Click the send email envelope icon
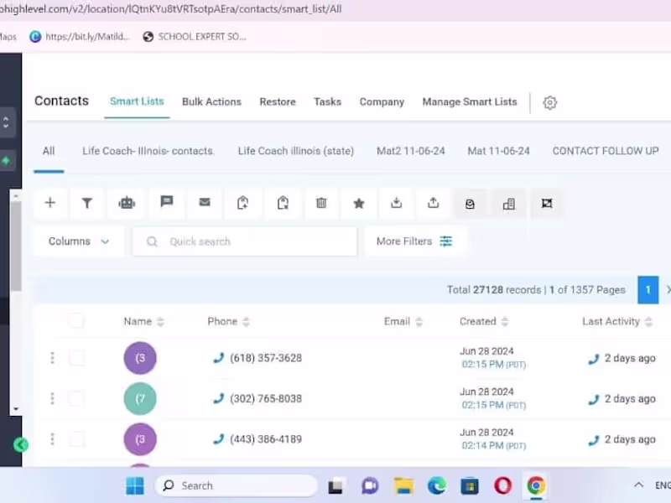The width and height of the screenshot is (671, 503). 205,202
